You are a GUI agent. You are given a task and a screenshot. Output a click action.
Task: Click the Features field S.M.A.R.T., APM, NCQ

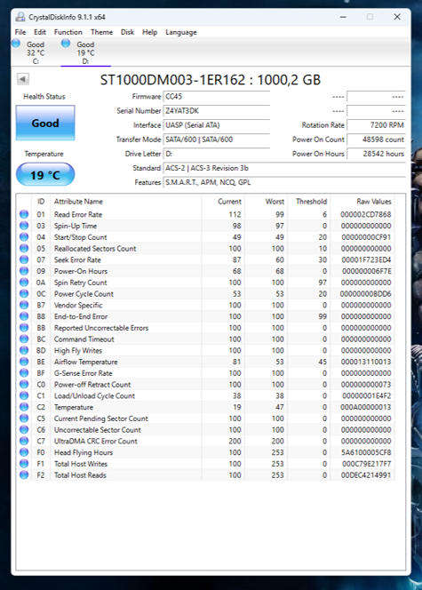pyautogui.click(x=284, y=182)
